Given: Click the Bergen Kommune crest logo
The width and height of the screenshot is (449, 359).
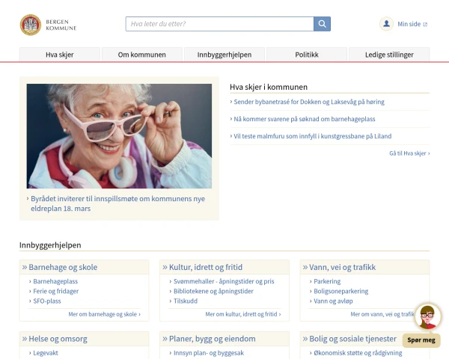Looking at the screenshot, I should coord(31,25).
